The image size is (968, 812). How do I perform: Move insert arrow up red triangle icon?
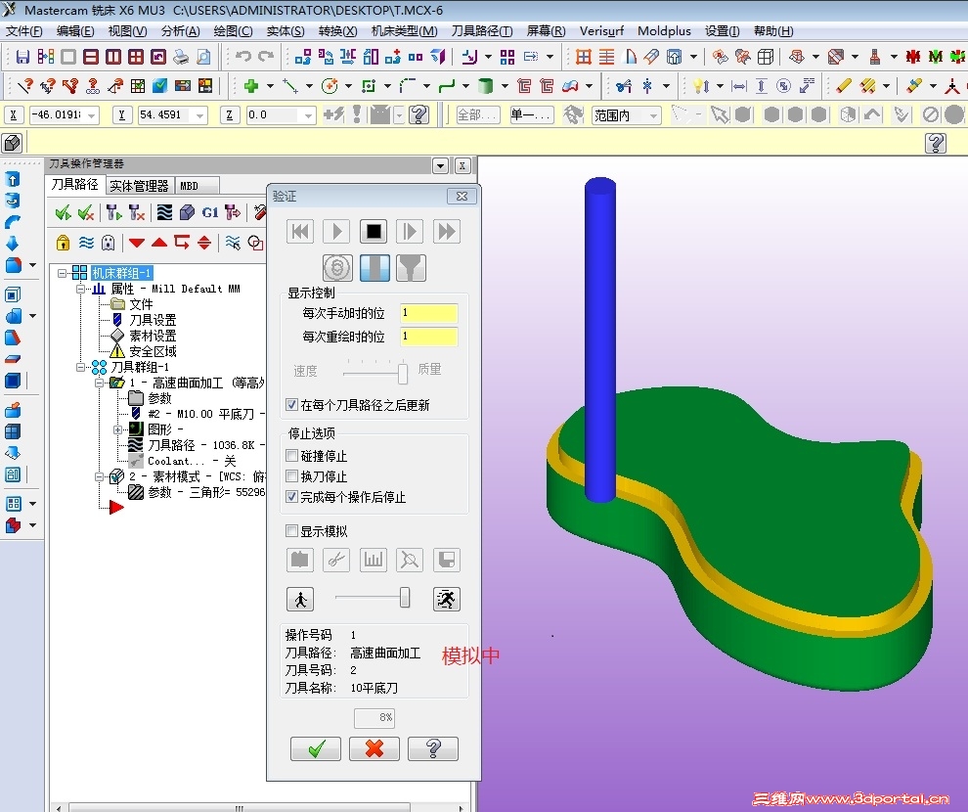[159, 243]
